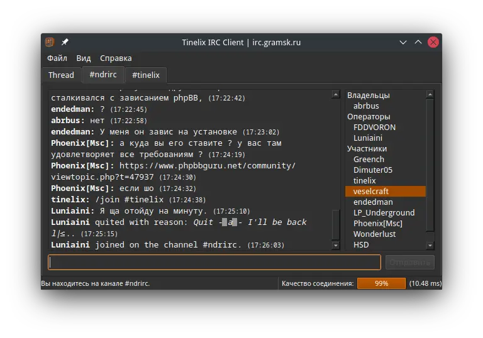Select user abrbus in the list
Image resolution: width=483 pixels, height=338 pixels.
coord(366,106)
